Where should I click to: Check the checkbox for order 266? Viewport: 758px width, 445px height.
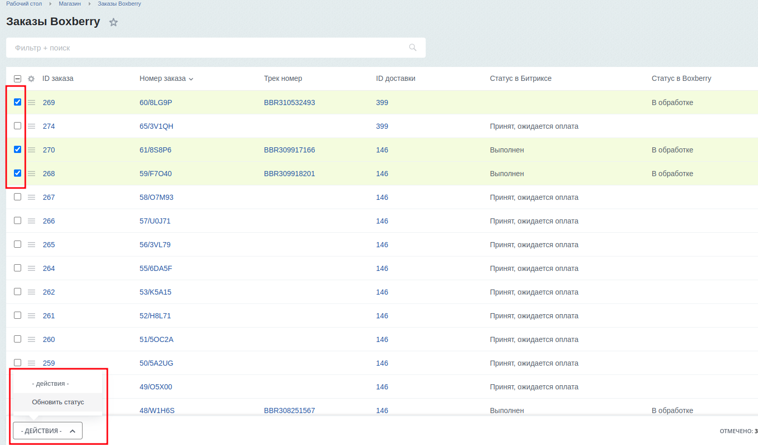(18, 220)
